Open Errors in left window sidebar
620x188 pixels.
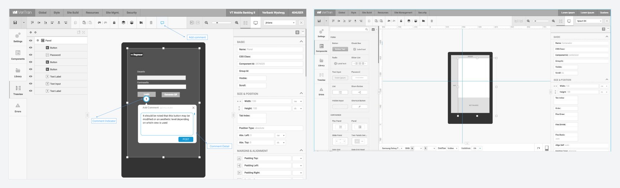tap(18, 108)
